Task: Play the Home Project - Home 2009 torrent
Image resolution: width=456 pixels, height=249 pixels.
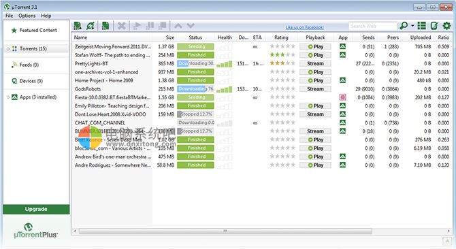Action: [x=315, y=80]
